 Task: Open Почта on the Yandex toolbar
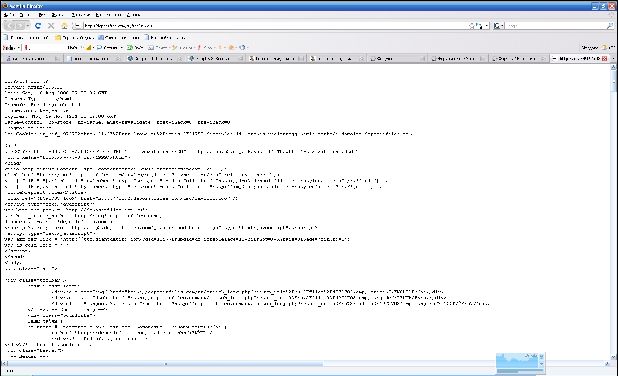coord(158,48)
